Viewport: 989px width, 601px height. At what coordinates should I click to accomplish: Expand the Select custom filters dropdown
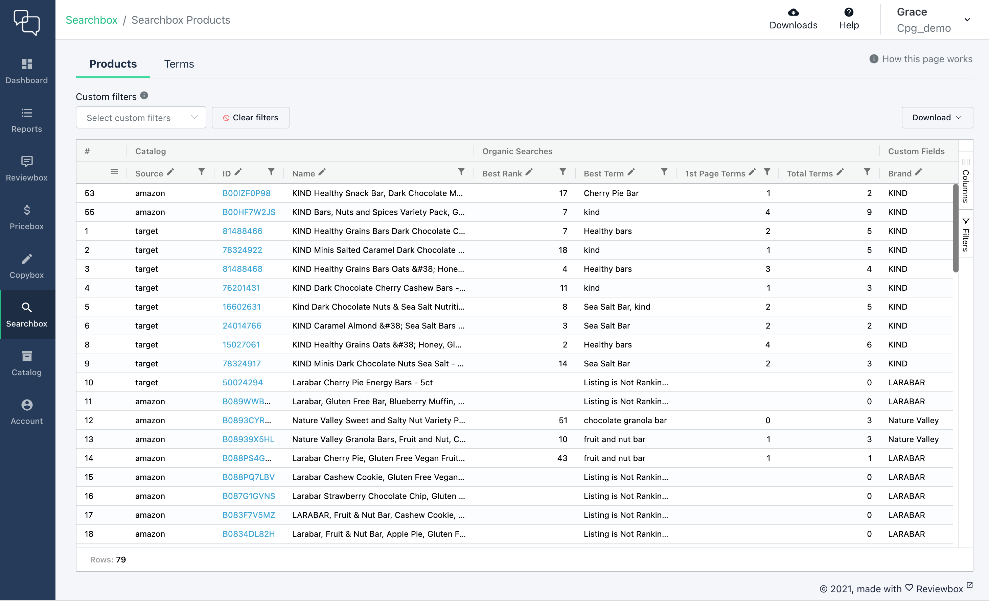click(x=141, y=118)
